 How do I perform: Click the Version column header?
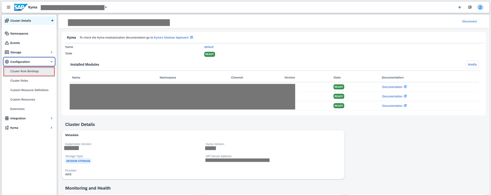click(x=289, y=78)
